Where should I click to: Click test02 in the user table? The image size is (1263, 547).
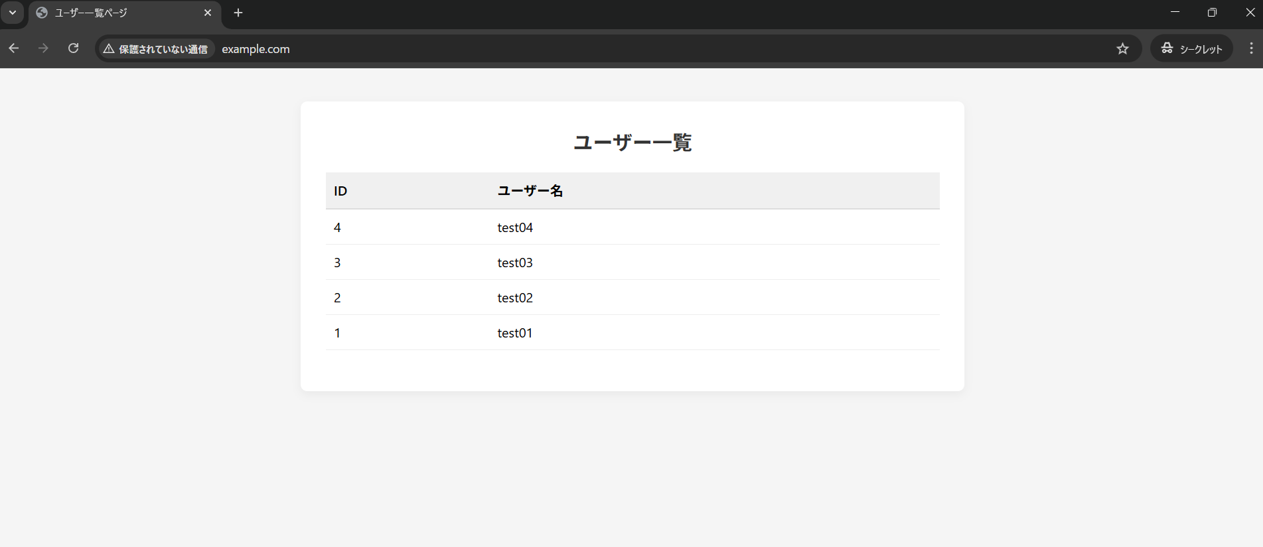click(515, 298)
